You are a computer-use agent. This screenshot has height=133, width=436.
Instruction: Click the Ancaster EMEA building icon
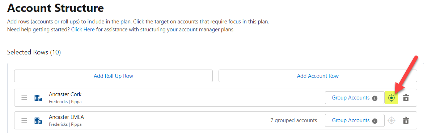(38, 120)
